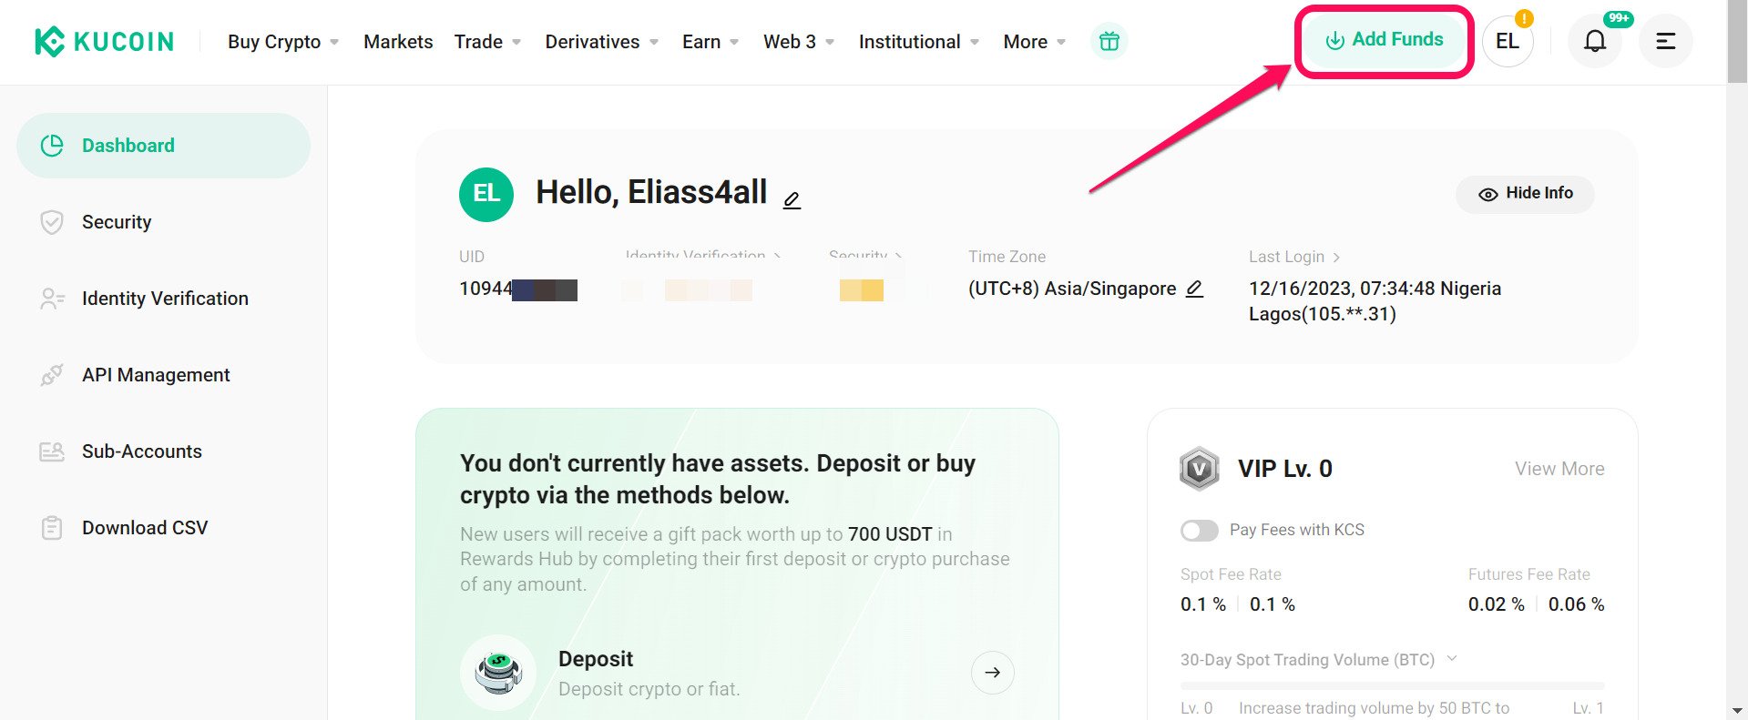Click the masked UID number
Viewport: 1748px width, 720px height.
[518, 289]
